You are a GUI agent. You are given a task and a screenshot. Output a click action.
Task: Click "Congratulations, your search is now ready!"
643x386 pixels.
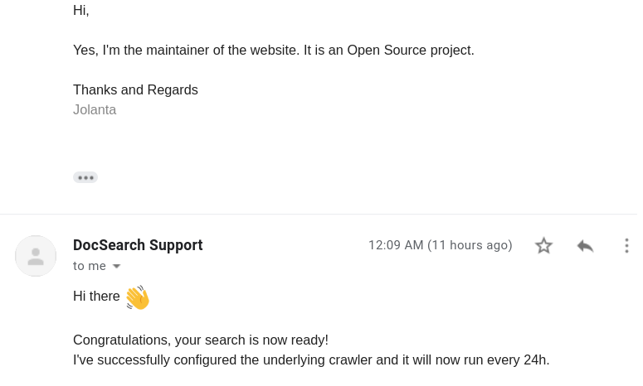click(201, 340)
